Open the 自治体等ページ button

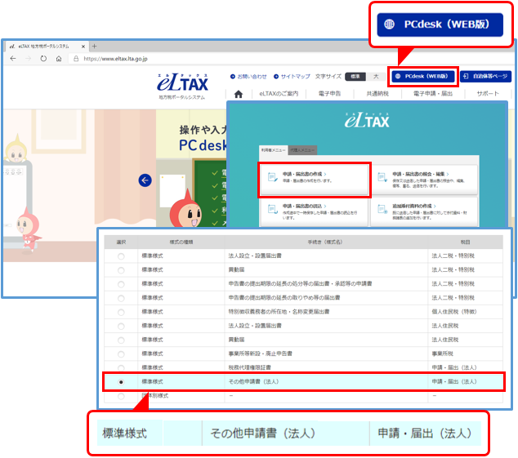click(485, 76)
